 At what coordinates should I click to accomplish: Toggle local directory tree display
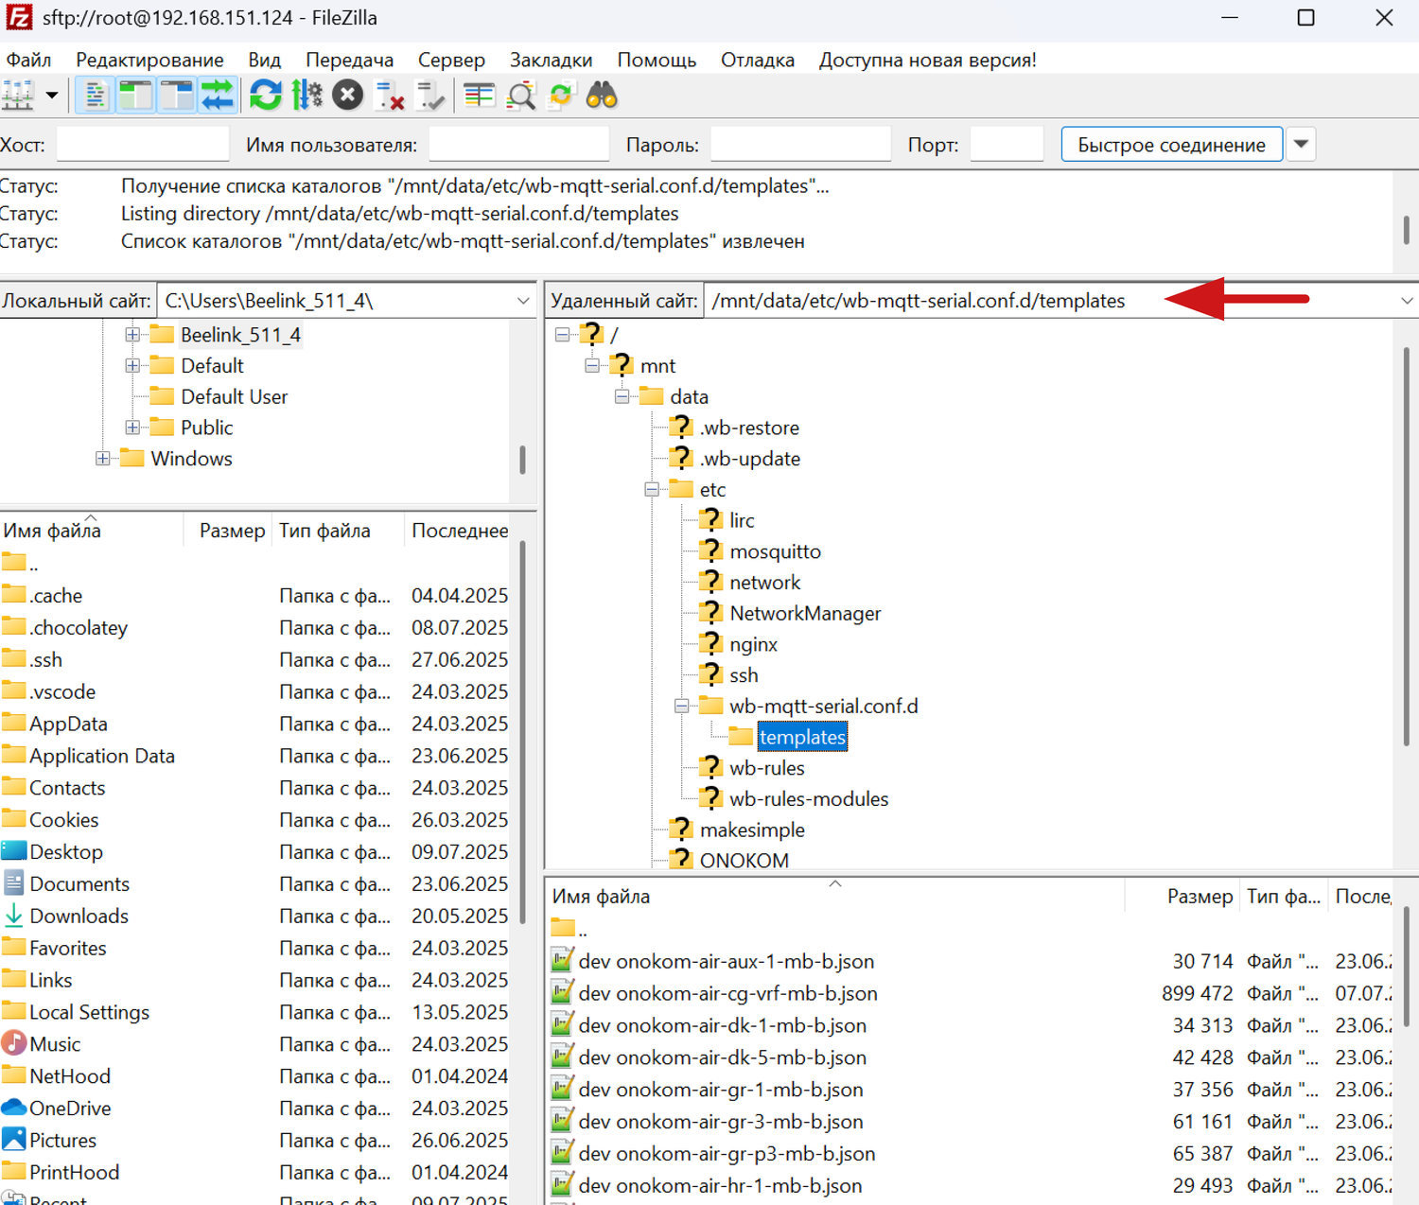point(135,96)
